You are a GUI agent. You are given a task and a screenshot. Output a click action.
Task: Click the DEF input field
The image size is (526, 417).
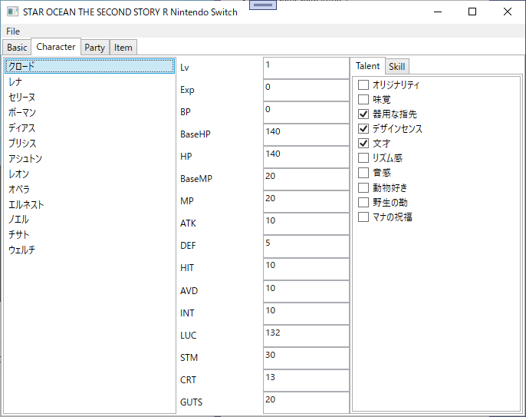click(306, 247)
